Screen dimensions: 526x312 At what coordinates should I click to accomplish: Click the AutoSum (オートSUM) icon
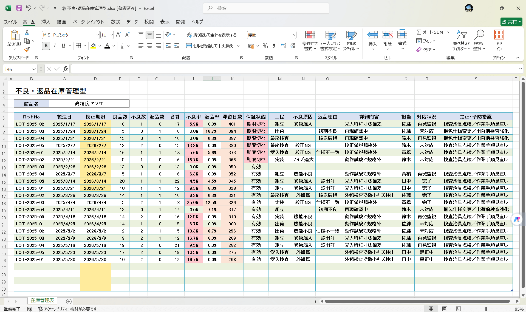coord(419,32)
